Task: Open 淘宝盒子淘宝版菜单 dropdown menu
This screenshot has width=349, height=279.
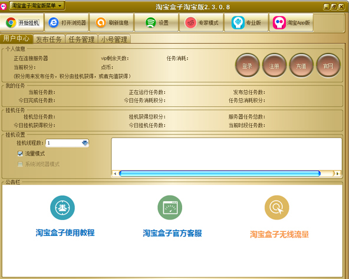Action: (x=37, y=6)
